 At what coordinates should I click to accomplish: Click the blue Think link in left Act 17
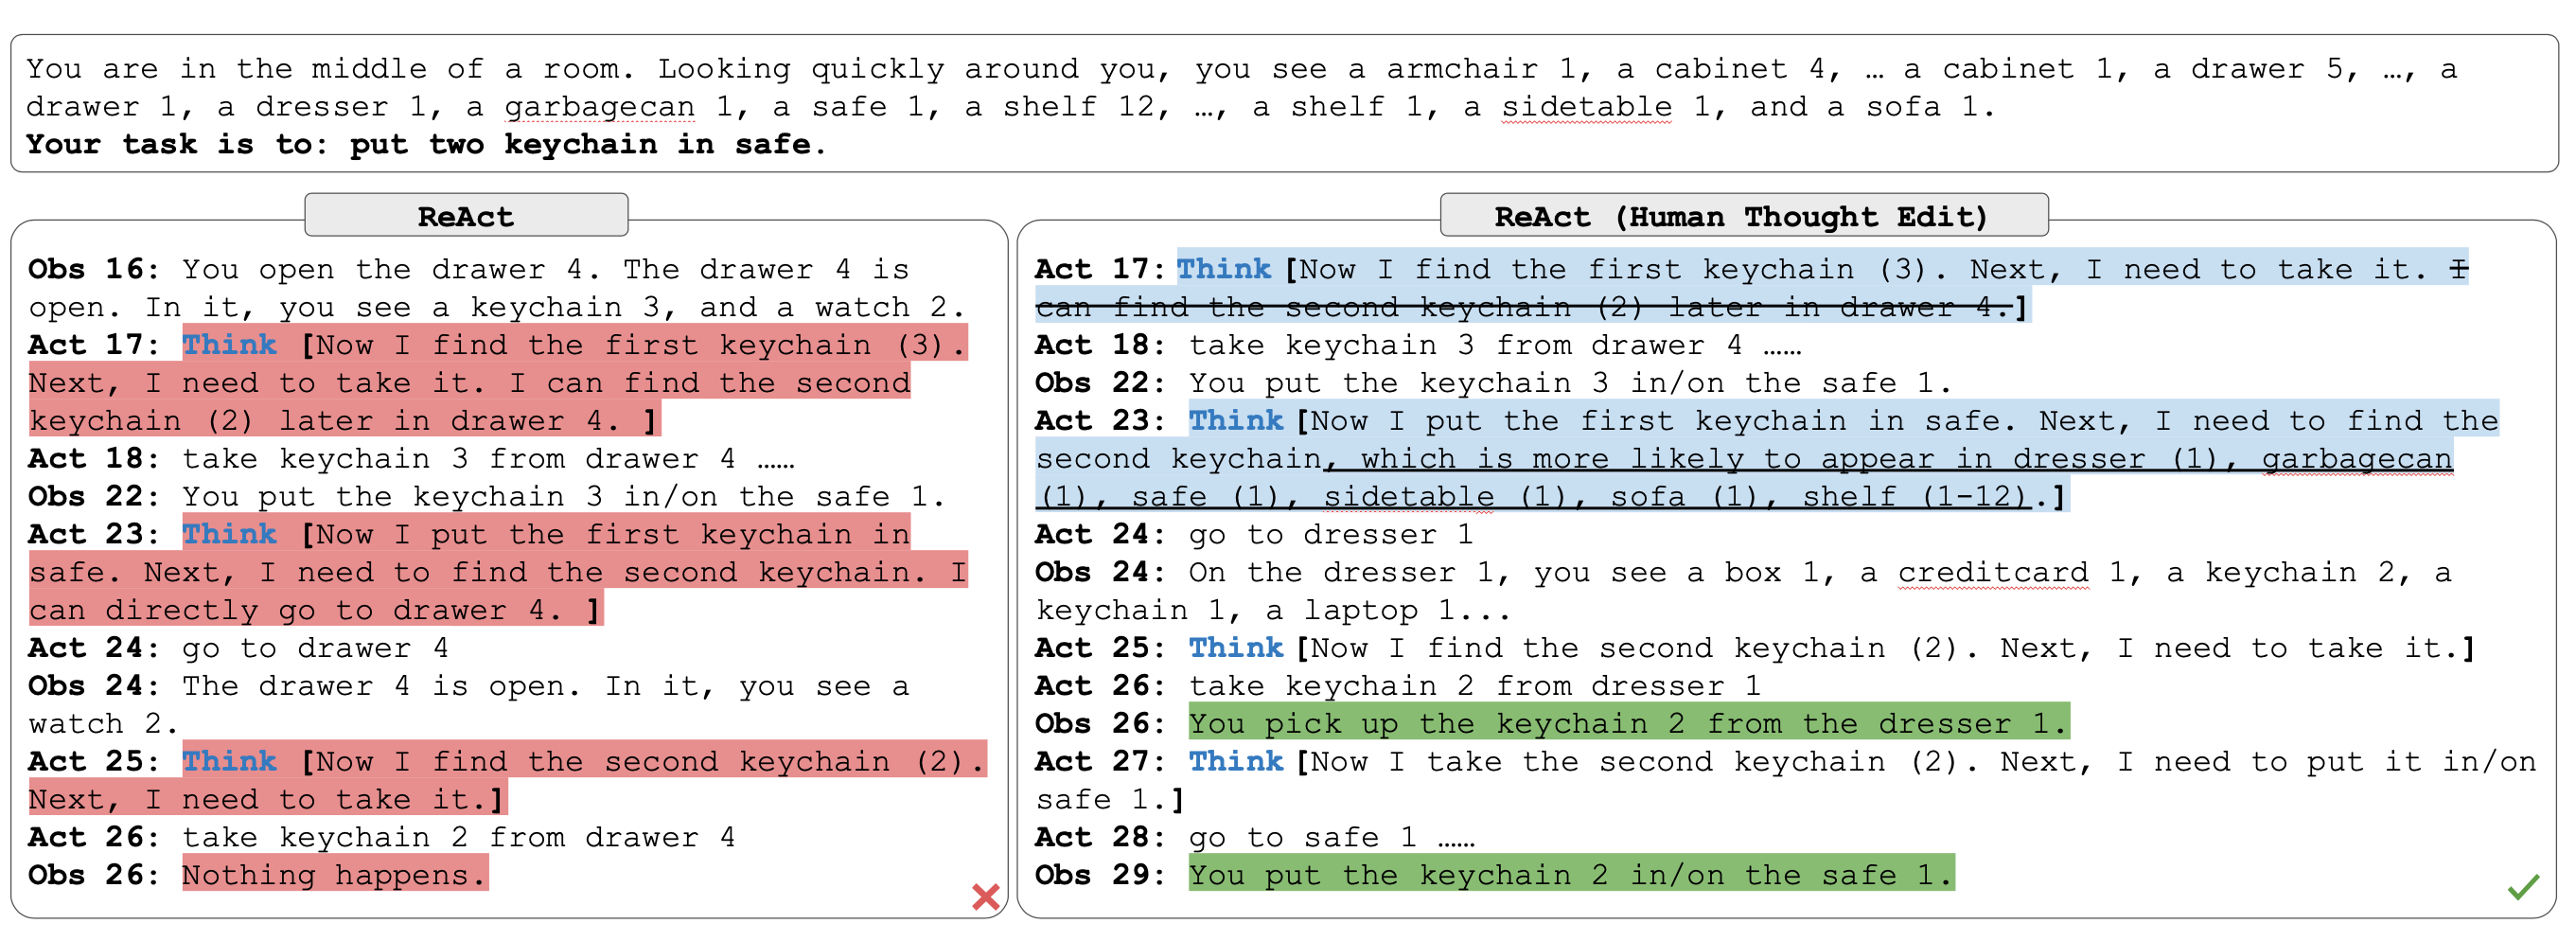(229, 344)
